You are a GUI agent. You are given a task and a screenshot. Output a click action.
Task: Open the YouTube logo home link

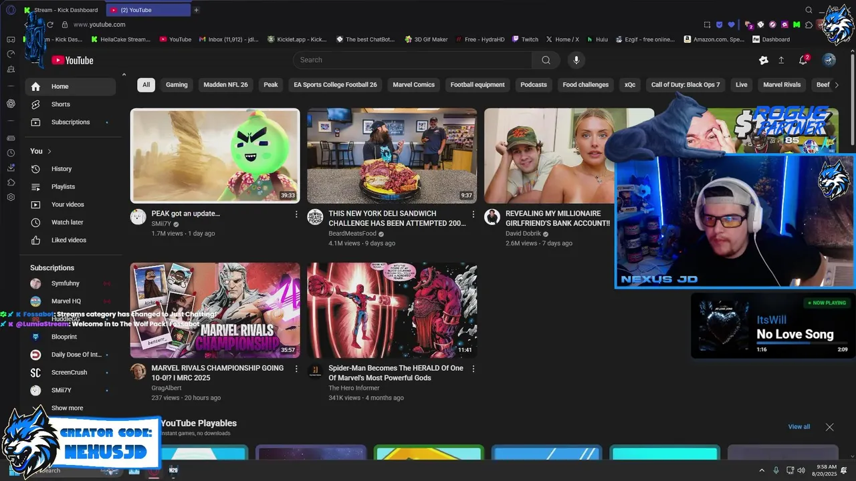pyautogui.click(x=72, y=61)
